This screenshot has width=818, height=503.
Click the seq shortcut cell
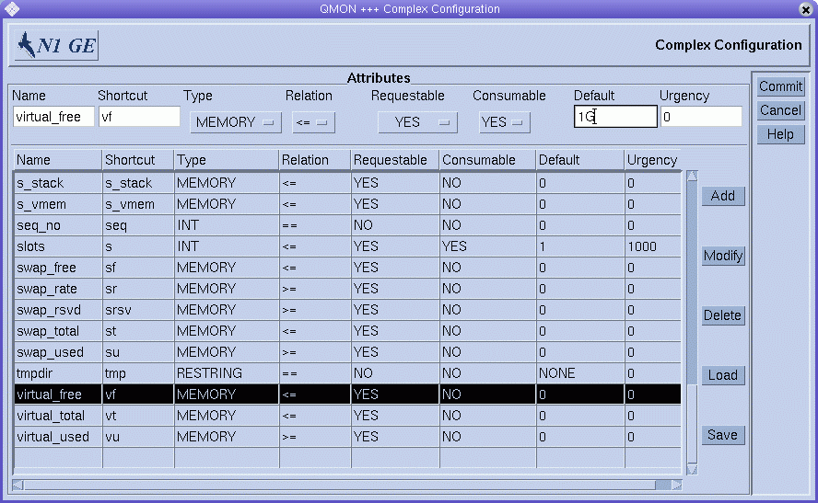coord(138,225)
